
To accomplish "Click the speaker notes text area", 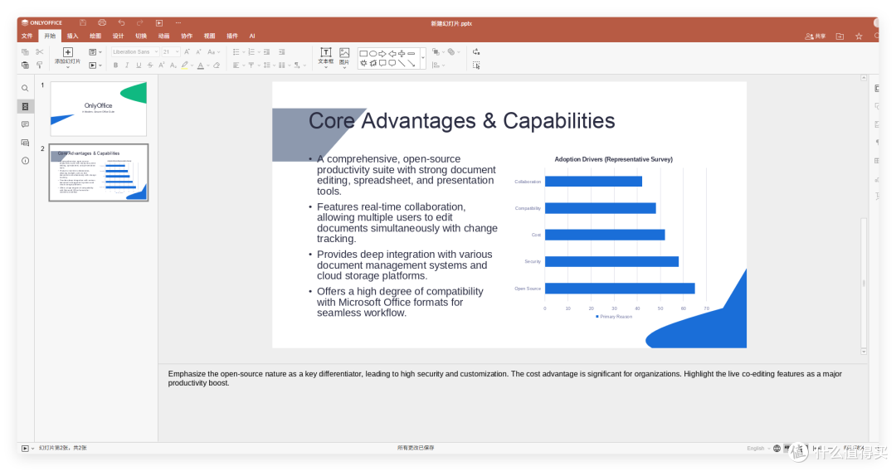I will (513, 402).
